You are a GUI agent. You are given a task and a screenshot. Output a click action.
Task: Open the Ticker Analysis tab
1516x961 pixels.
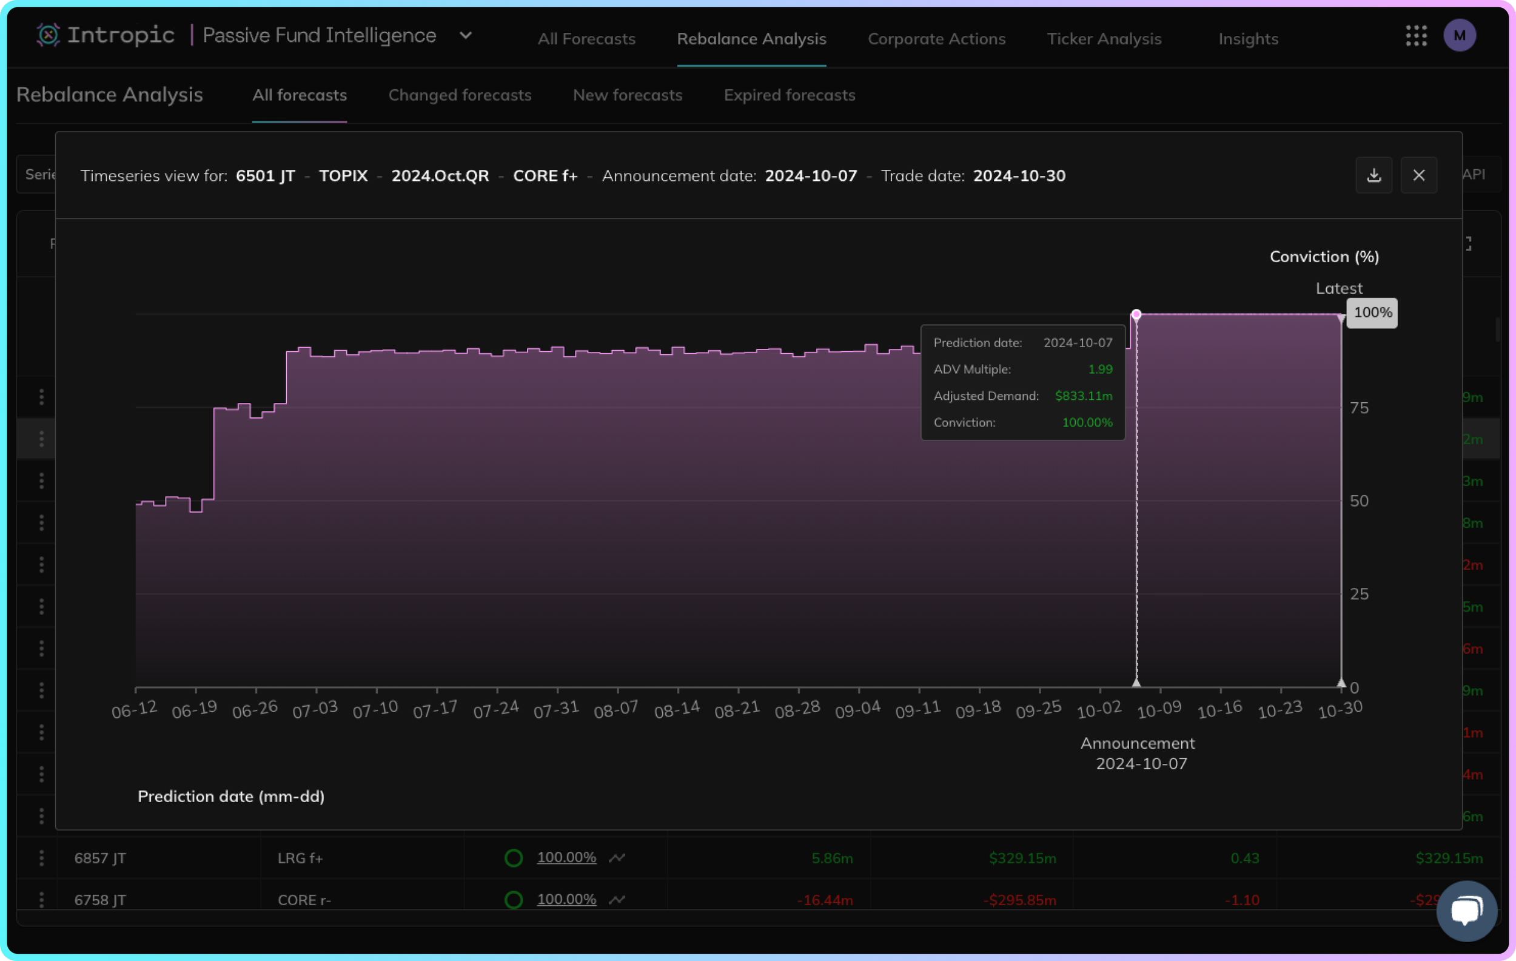tap(1104, 39)
